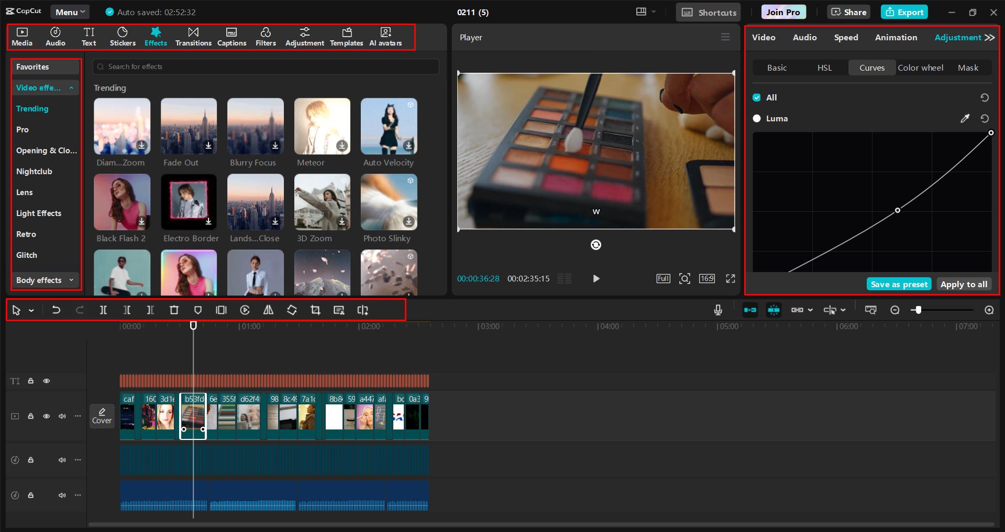Click the Crop tool icon
Screen dimensions: 1005x532
315,310
